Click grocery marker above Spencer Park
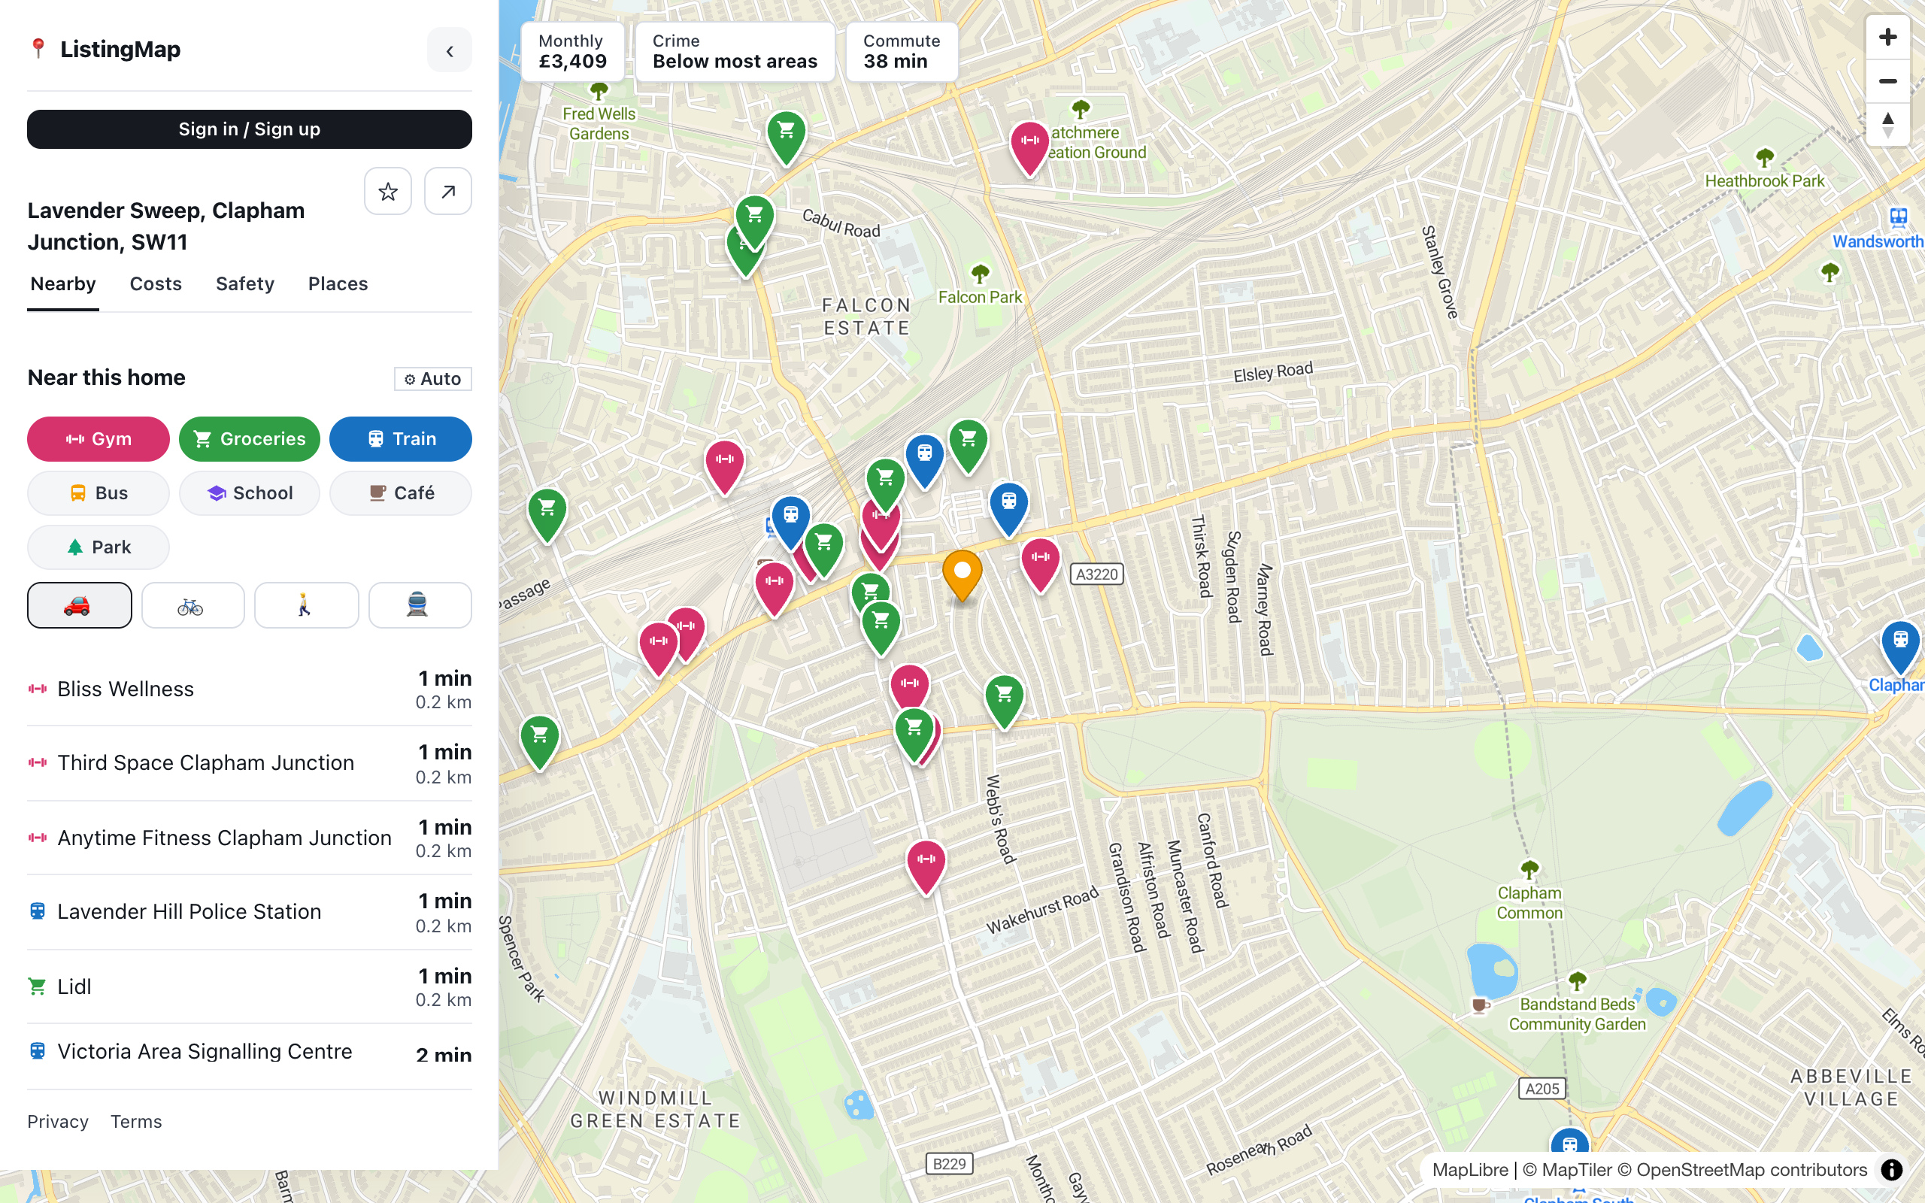 click(x=539, y=741)
